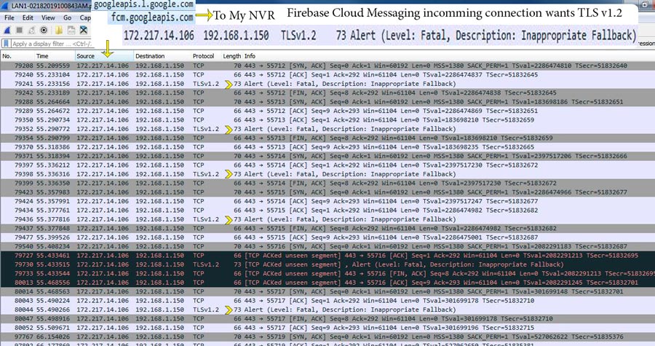Sort packets by the No. column header
Screen dimensions: 655x346
point(17,56)
